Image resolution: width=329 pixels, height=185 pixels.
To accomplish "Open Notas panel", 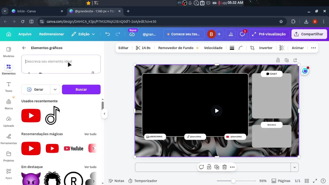I will [116, 181].
